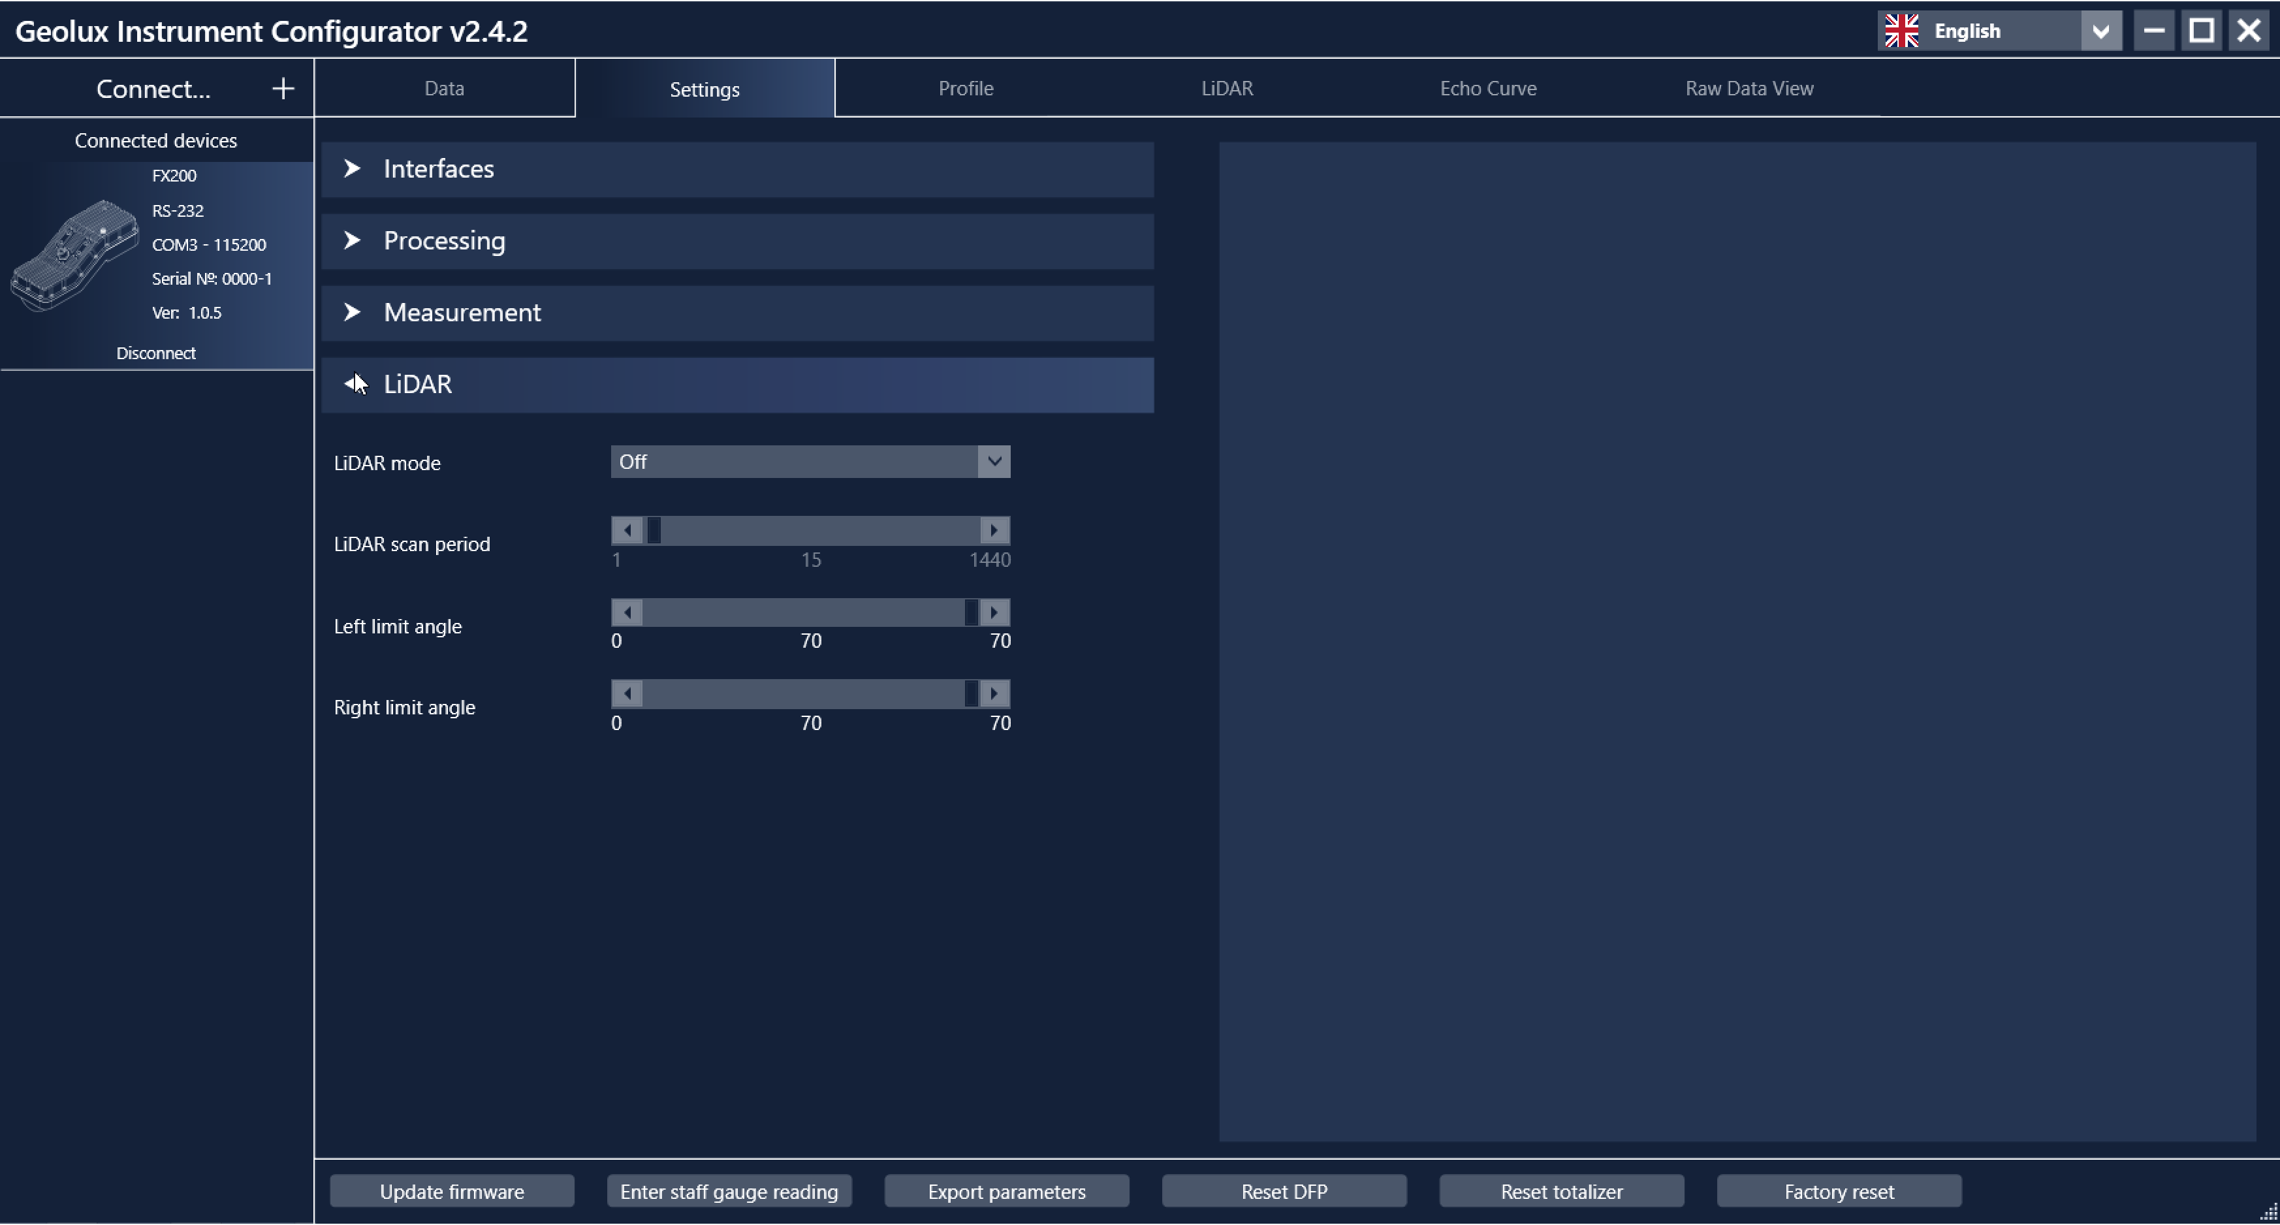The width and height of the screenshot is (2280, 1225).
Task: Click the LiDAR mode label
Action: [x=387, y=463]
